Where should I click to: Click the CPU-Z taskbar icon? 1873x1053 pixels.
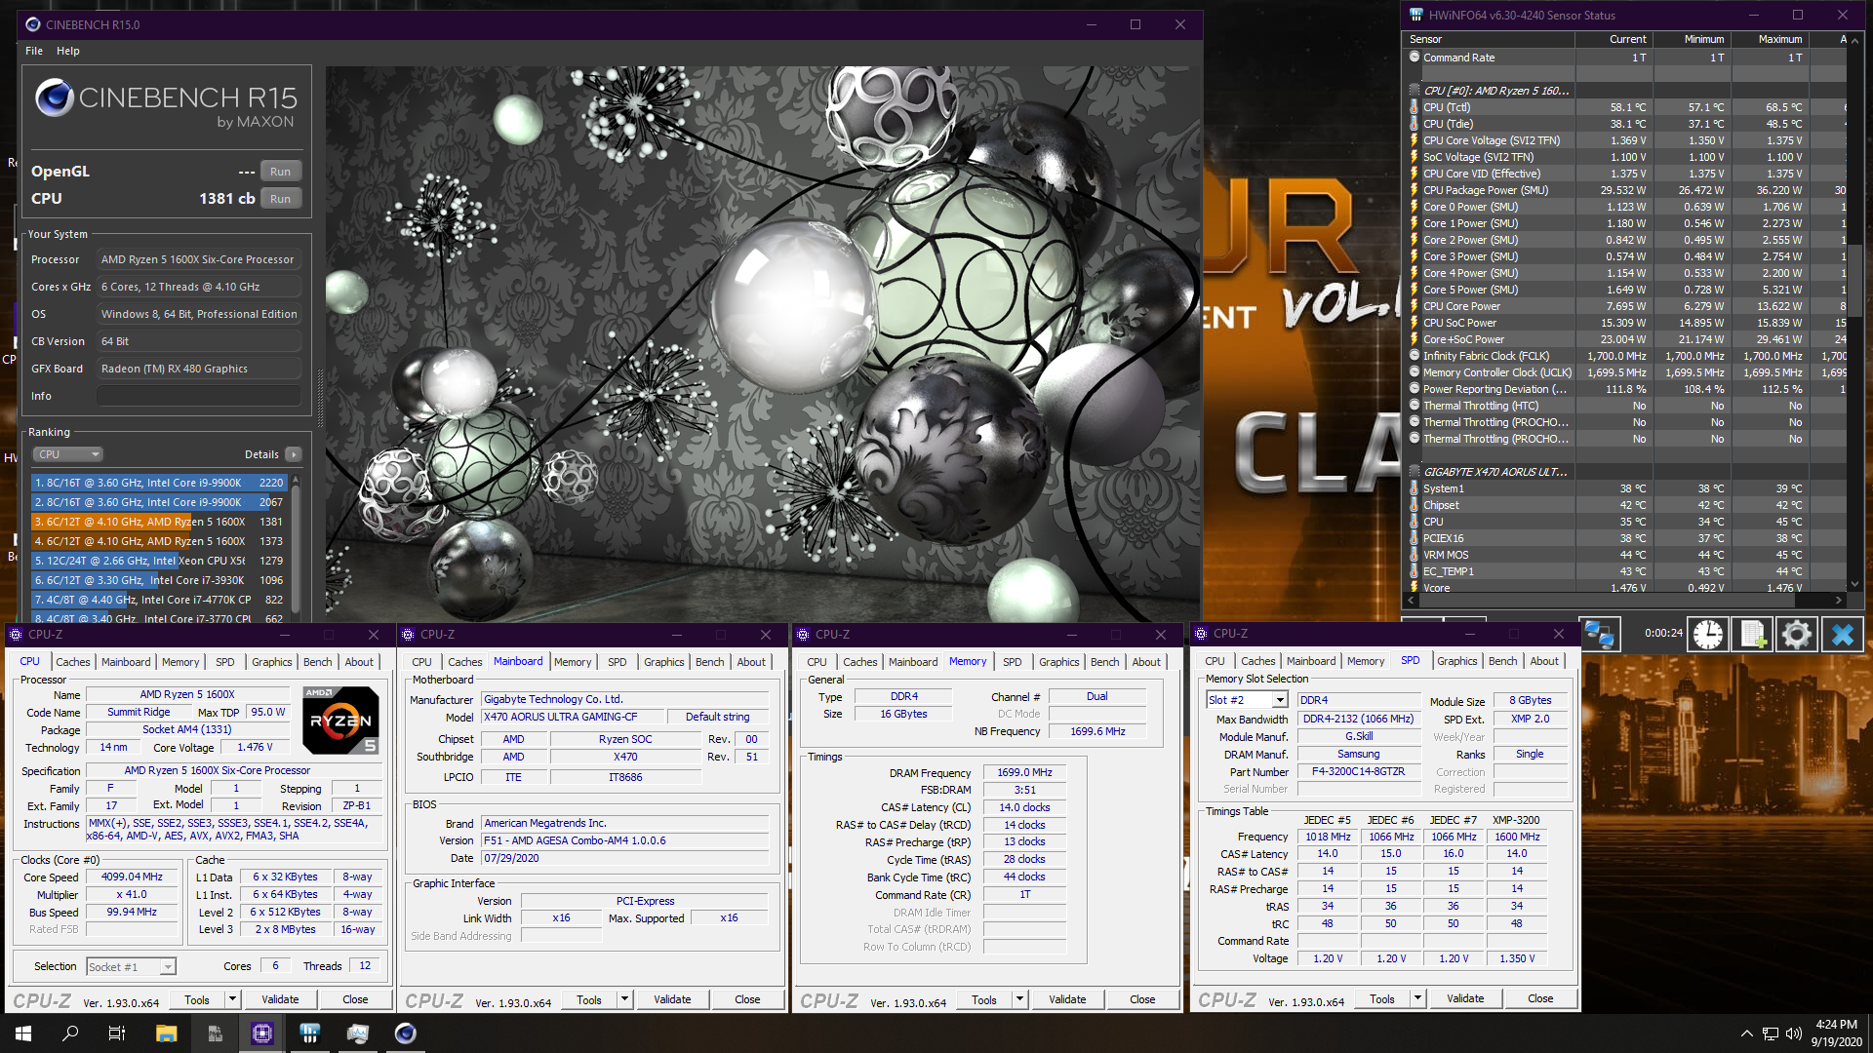click(261, 1033)
